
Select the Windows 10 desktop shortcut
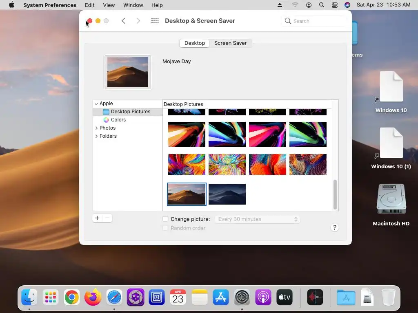[x=391, y=92]
